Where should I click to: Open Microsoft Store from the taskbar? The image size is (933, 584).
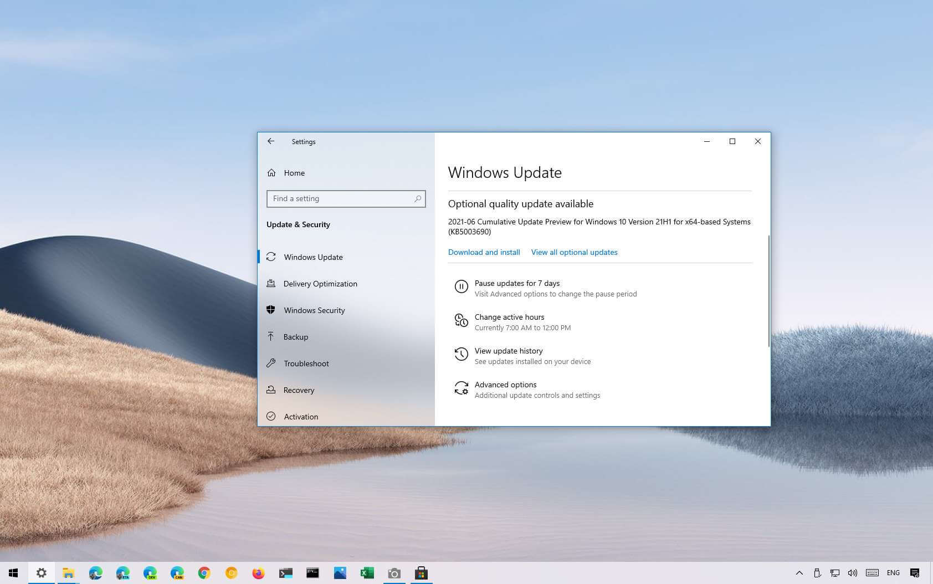pos(422,572)
